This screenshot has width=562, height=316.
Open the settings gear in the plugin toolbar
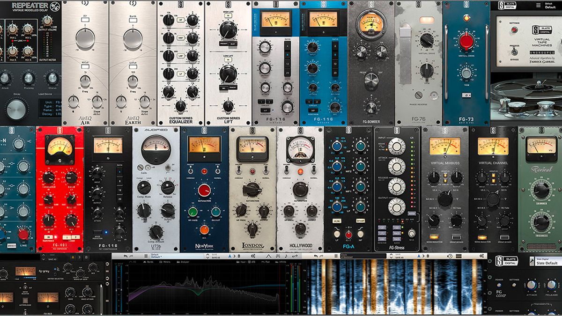[x=253, y=256]
